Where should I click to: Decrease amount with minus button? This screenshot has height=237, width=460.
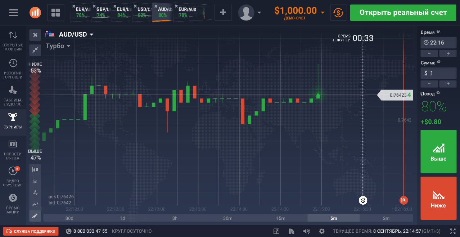click(x=429, y=84)
